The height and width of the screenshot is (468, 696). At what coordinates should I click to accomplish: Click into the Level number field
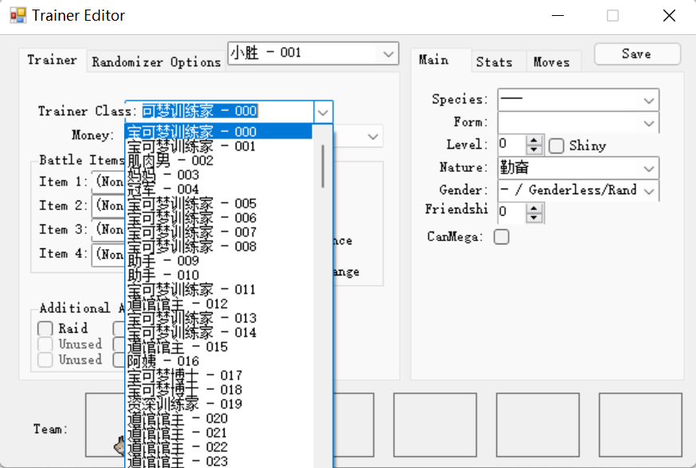pyautogui.click(x=512, y=145)
